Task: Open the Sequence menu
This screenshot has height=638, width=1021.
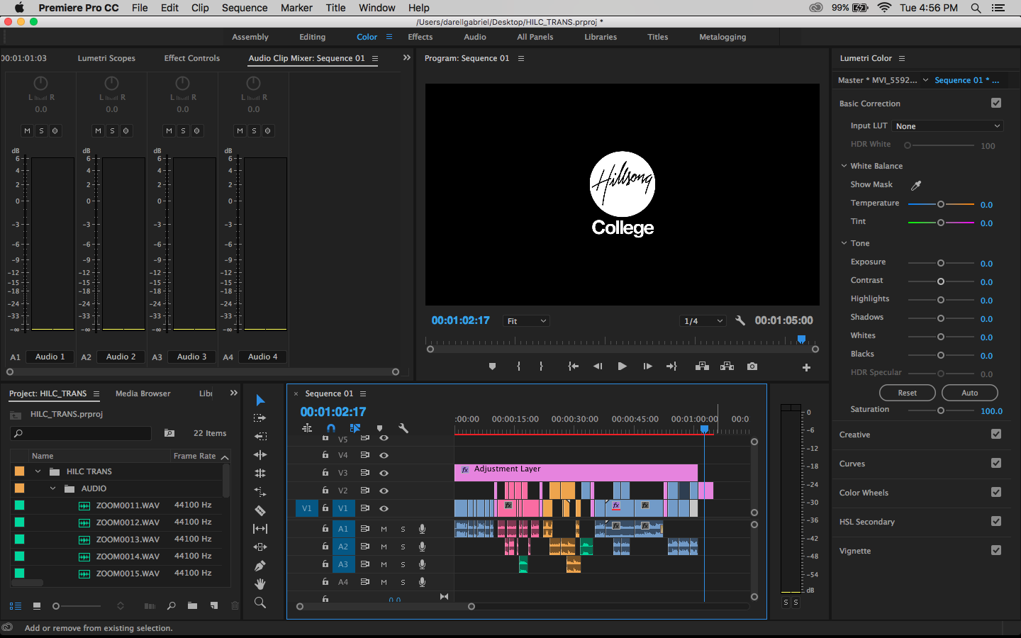Action: (x=245, y=8)
